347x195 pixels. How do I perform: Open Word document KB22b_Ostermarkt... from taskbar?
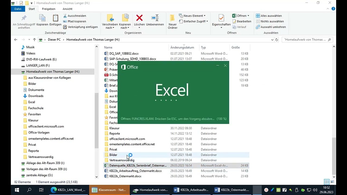(x=232, y=190)
